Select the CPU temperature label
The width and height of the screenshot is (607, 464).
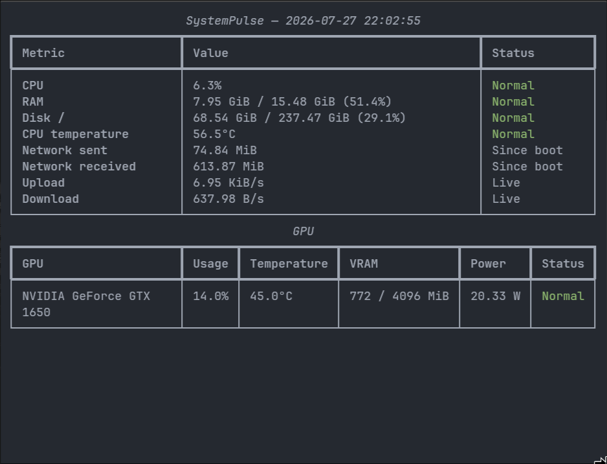pyautogui.click(x=75, y=134)
